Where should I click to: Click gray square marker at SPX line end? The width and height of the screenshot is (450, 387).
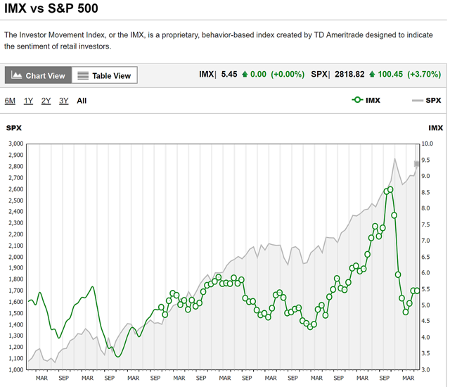[417, 164]
